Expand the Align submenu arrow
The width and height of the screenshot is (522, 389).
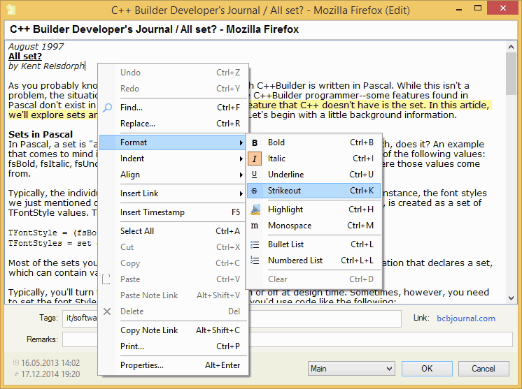point(241,175)
